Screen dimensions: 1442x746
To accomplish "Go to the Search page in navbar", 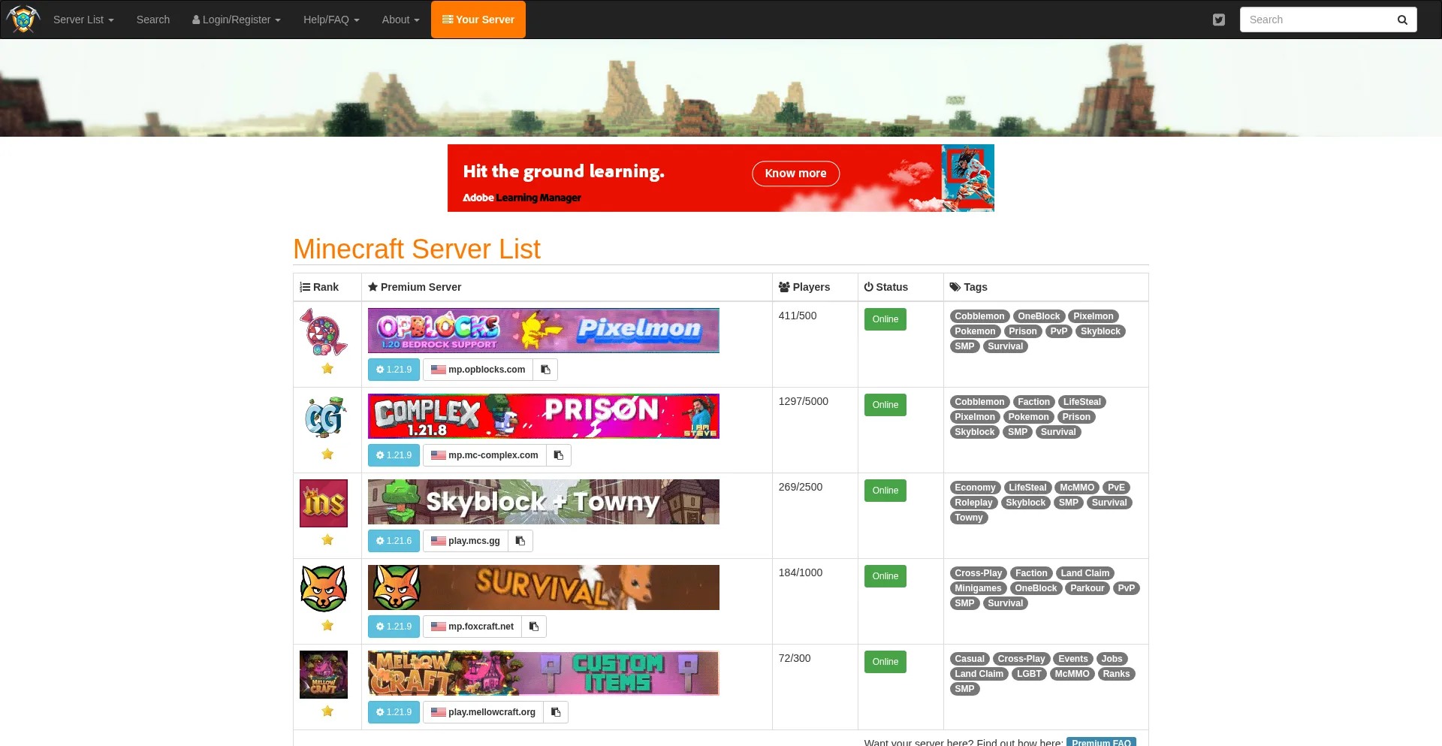I will point(153,20).
